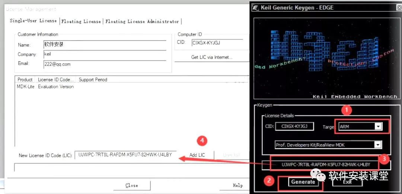Close the Keil Generic Keygen window

click(399, 8)
